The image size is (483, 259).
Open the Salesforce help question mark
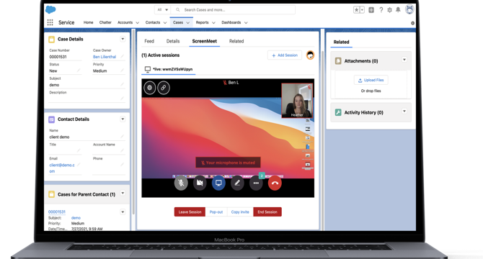tap(381, 10)
